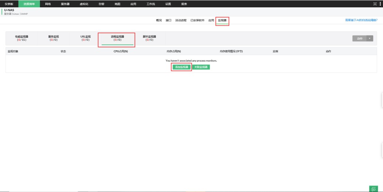Viewport: 383px width, 192px height.
Task: Open the three-dot more options menu
Action: [380, 4]
